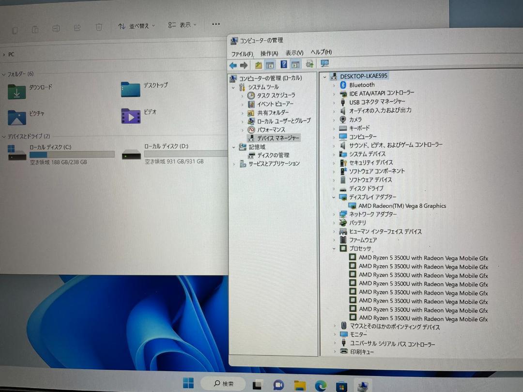The height and width of the screenshot is (392, 523).
Task: Select the ファームウェア device category
Action: pos(363,240)
